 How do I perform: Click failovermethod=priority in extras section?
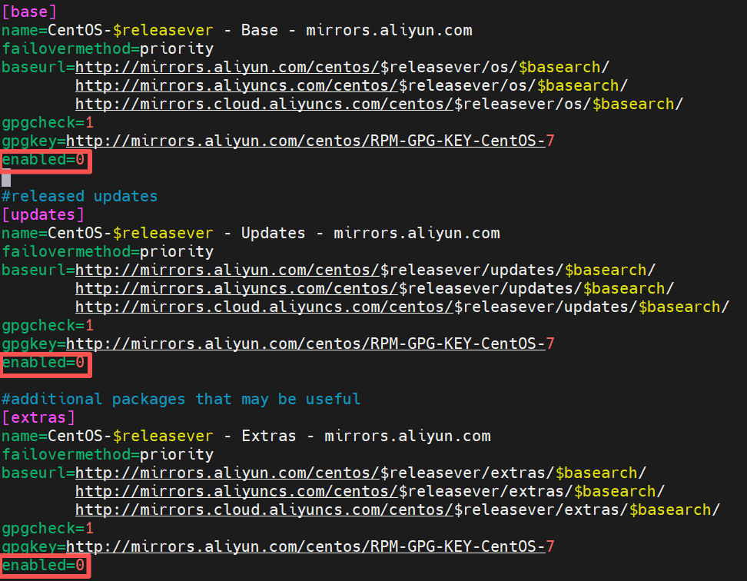point(108,454)
